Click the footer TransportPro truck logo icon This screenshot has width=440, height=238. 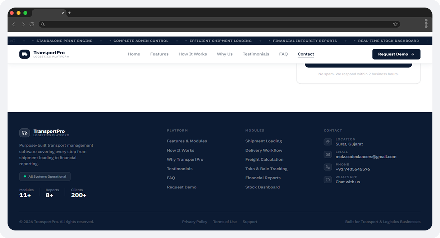click(24, 133)
